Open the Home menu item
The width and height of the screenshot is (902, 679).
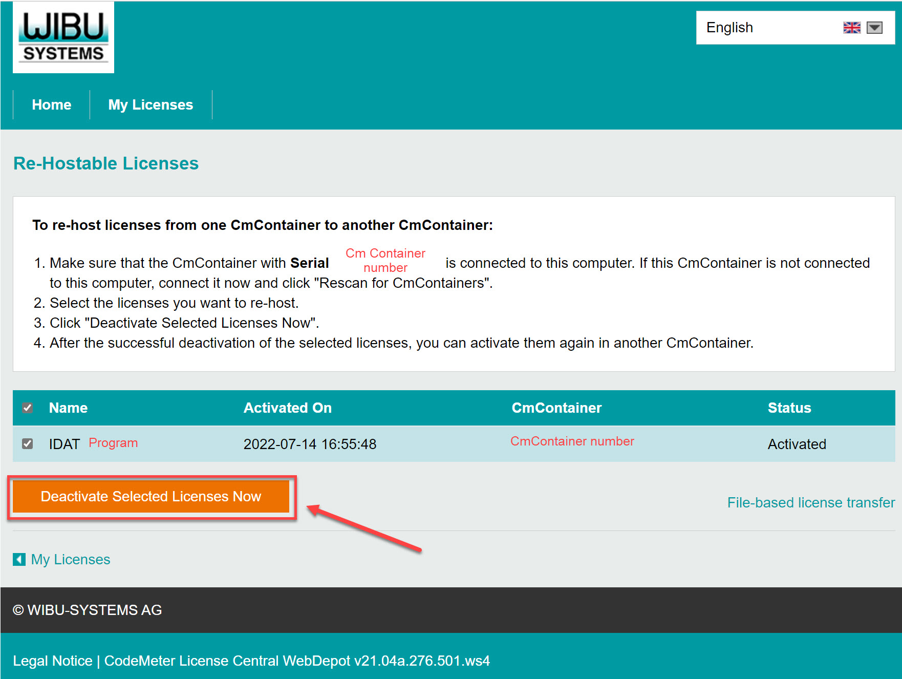click(x=52, y=104)
